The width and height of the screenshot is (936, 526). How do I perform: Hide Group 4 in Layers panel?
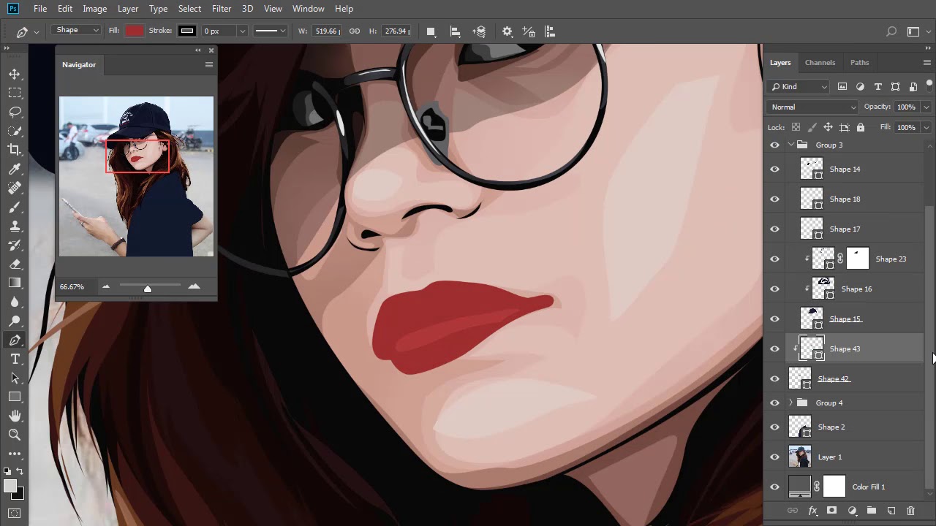tap(774, 403)
